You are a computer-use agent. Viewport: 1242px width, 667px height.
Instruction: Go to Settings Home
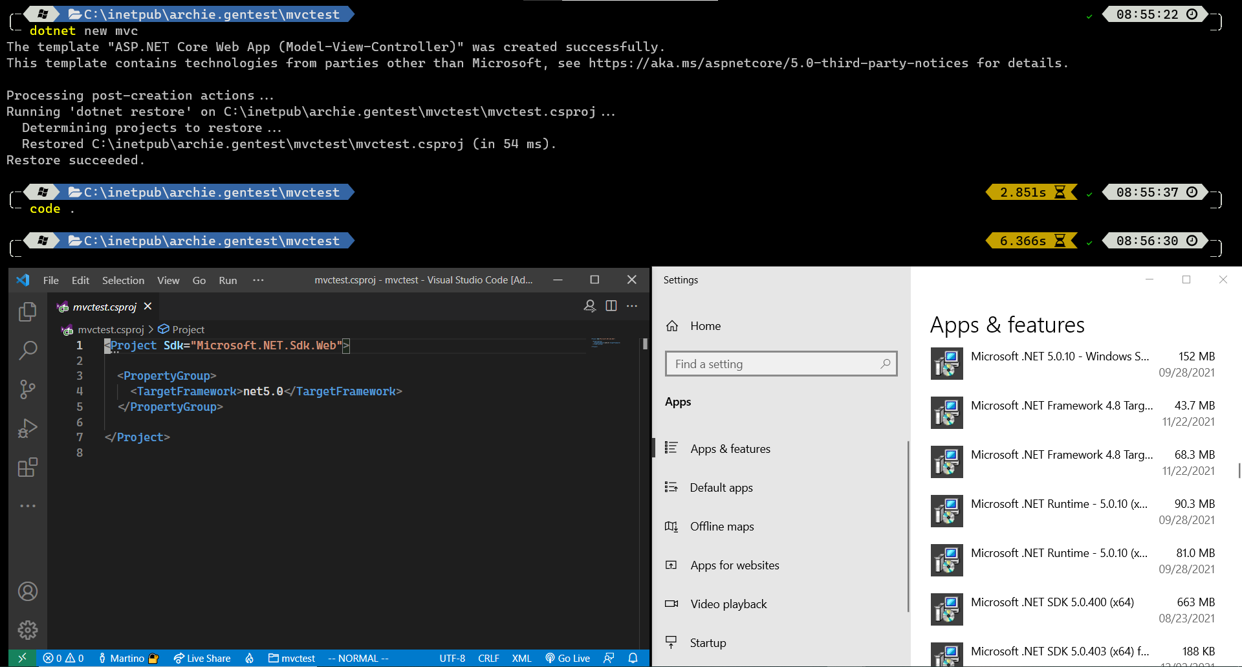pos(704,326)
